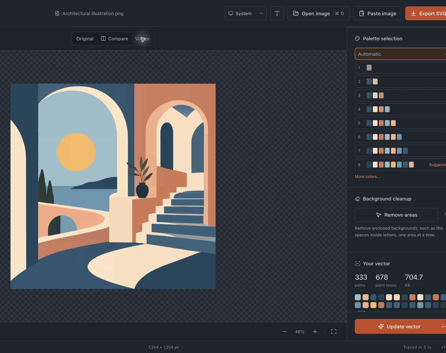Click the Traced in 3.1s status text
This screenshot has height=353, width=446.
(417, 347)
